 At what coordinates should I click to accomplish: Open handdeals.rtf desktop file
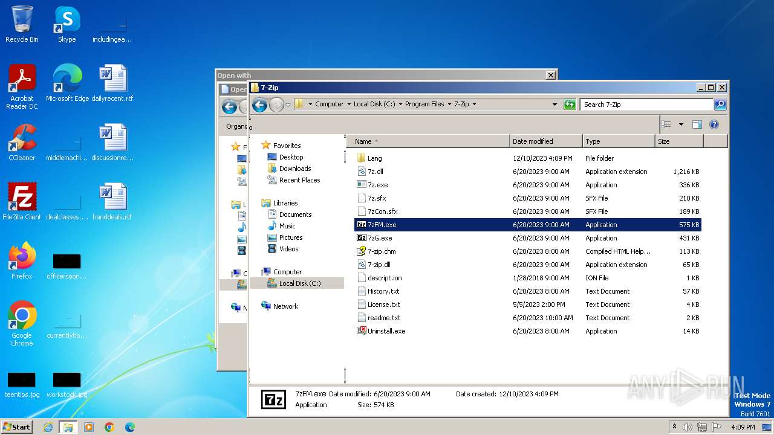[112, 202]
